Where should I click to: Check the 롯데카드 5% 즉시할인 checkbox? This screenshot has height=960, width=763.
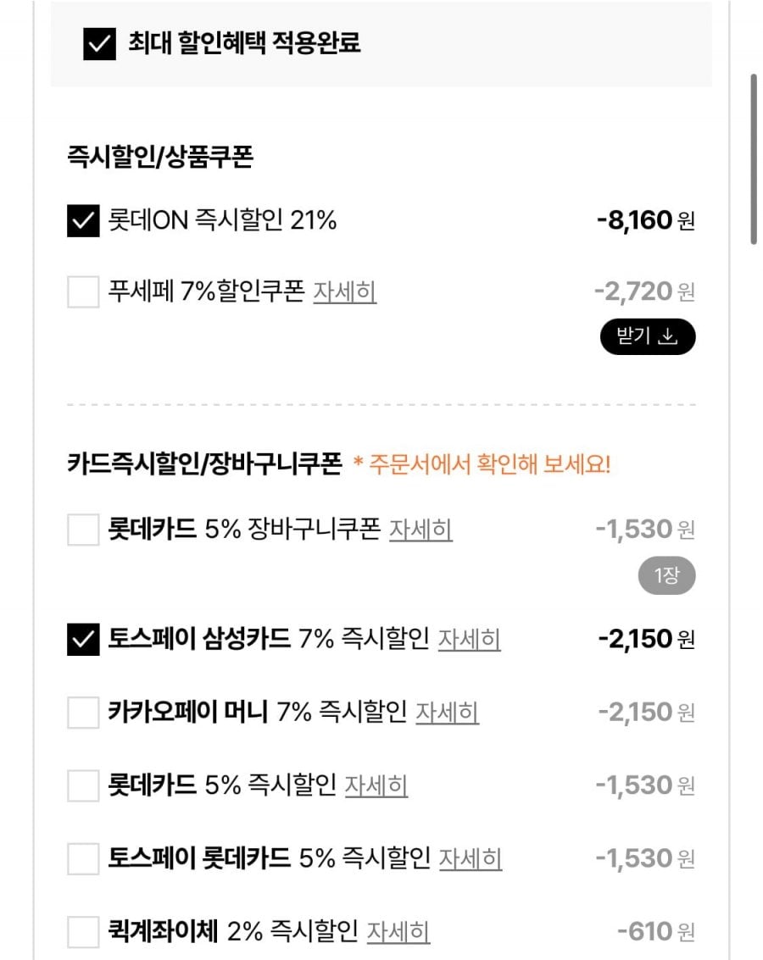click(83, 785)
